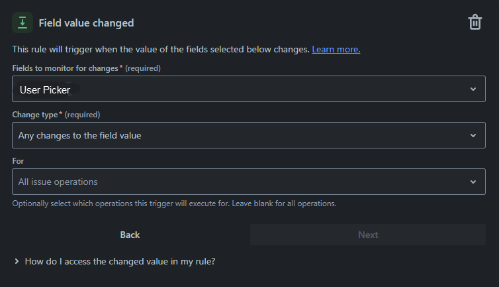
Task: Click the User Picker selected field value
Action: (x=45, y=89)
